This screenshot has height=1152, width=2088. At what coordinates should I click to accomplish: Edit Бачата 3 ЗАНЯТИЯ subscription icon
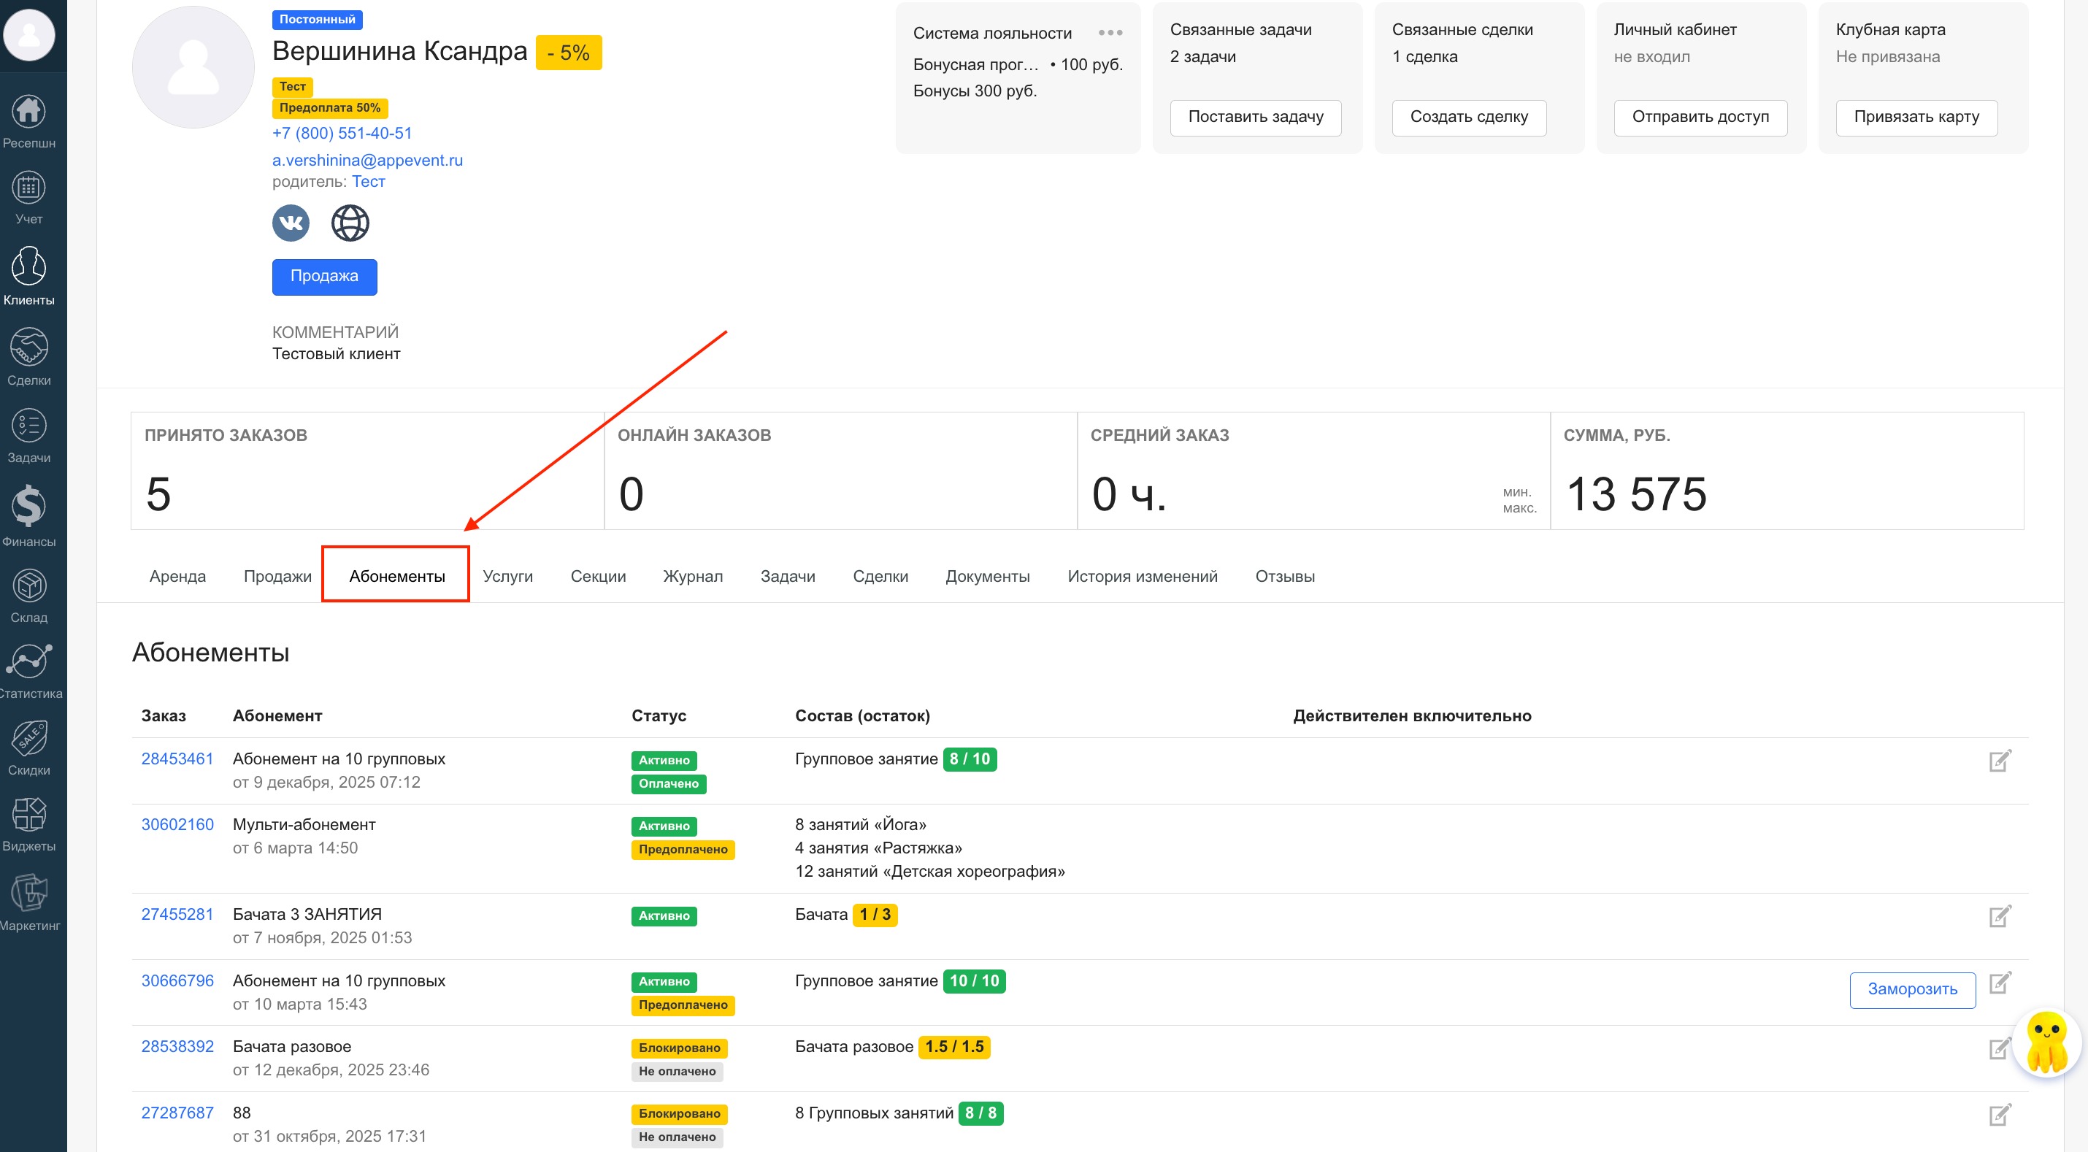click(2000, 916)
